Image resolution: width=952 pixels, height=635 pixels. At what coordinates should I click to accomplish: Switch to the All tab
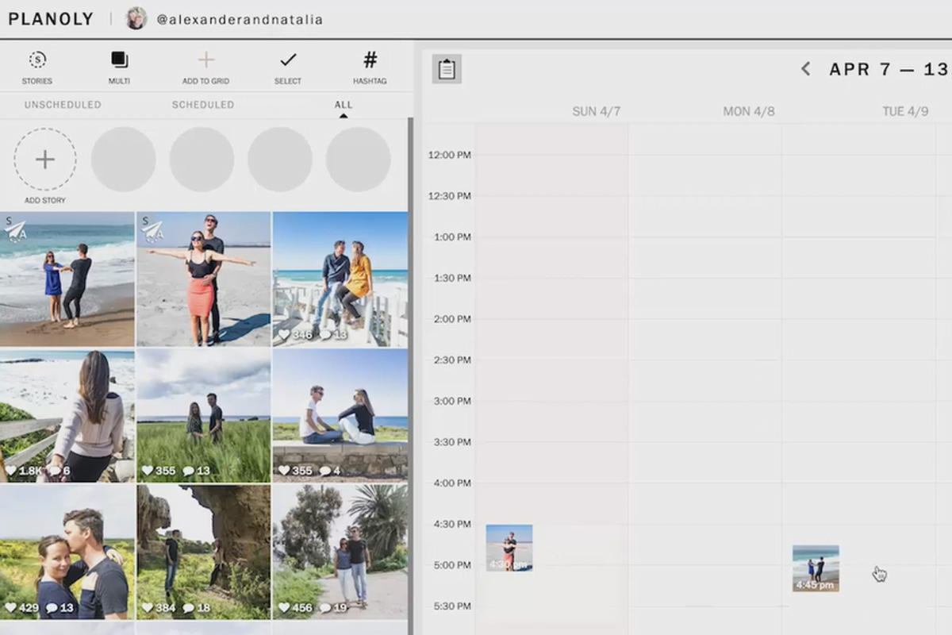click(x=344, y=105)
